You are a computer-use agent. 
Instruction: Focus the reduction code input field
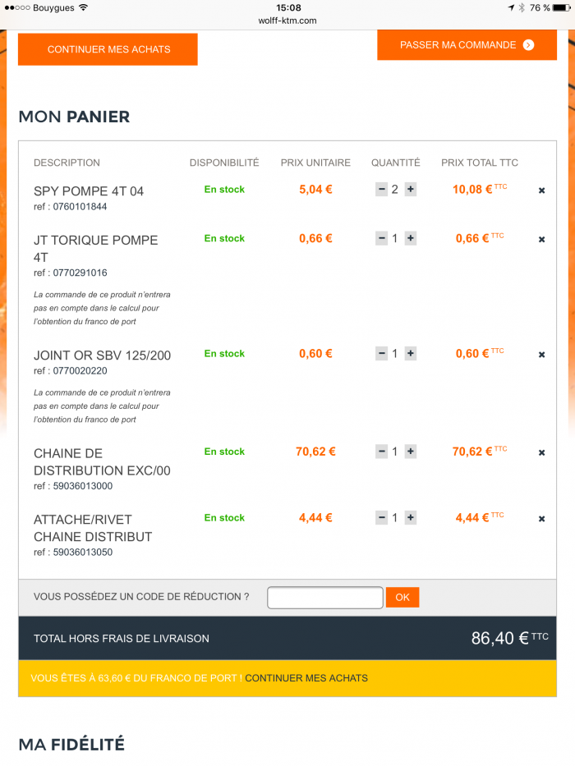(x=325, y=598)
